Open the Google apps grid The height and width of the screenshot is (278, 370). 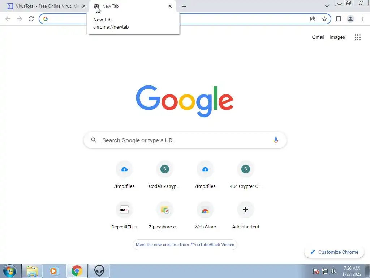pos(358,37)
